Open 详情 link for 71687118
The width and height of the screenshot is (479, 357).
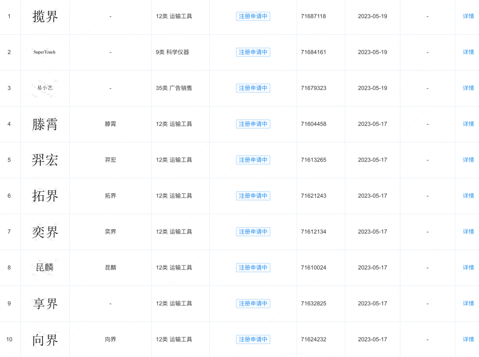click(468, 16)
